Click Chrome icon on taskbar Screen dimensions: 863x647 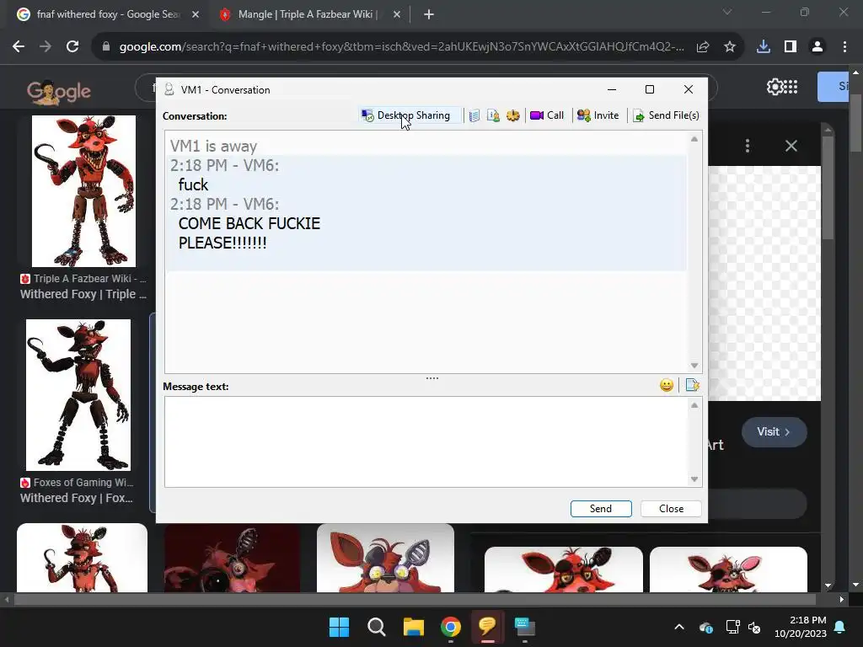[x=451, y=627]
